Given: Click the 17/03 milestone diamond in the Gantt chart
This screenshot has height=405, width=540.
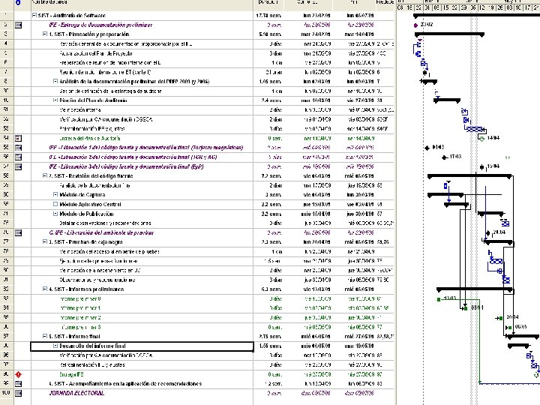Looking at the screenshot, I should click(444, 157).
